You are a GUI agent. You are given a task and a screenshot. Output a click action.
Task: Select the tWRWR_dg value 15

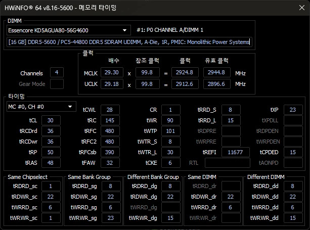tap(171, 218)
